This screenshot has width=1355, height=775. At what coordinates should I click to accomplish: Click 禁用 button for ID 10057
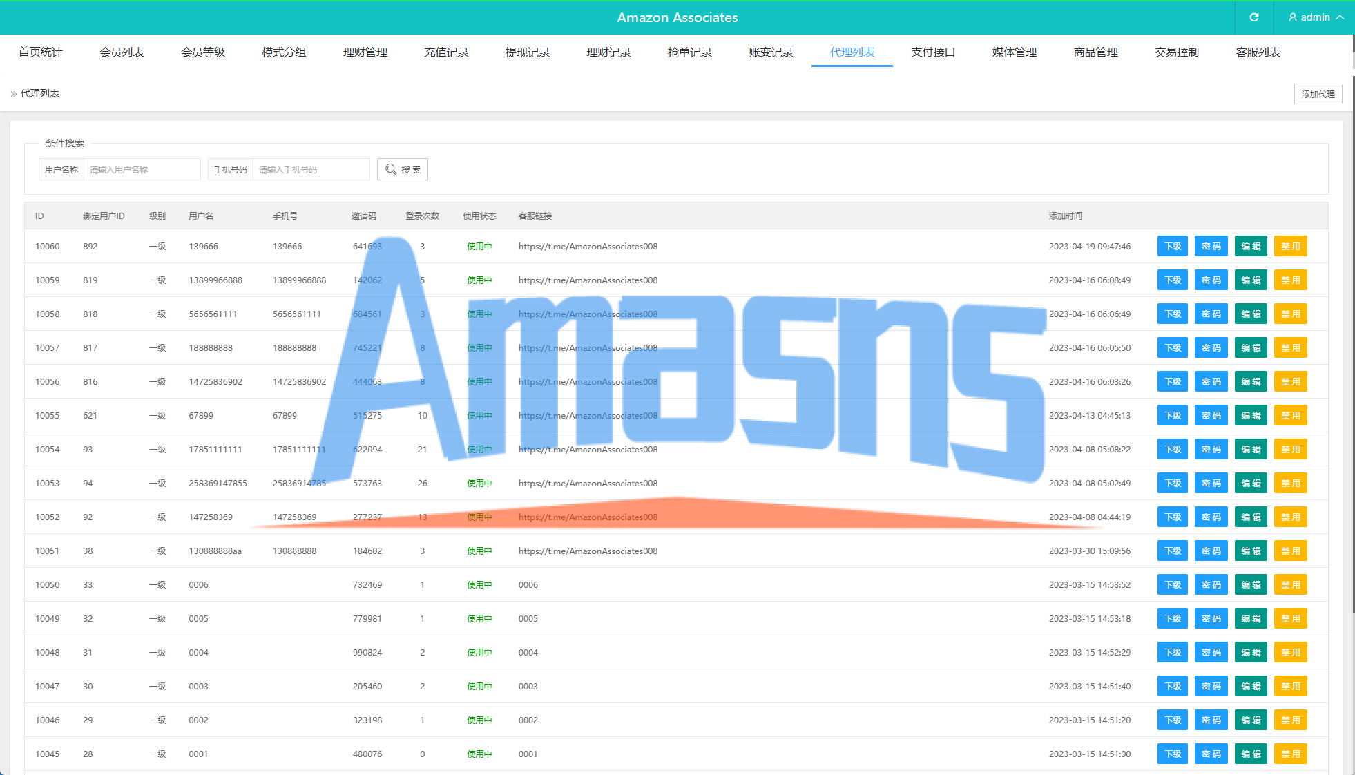[x=1290, y=348]
